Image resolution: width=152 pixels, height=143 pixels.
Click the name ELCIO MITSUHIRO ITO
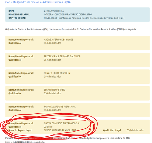55,90
